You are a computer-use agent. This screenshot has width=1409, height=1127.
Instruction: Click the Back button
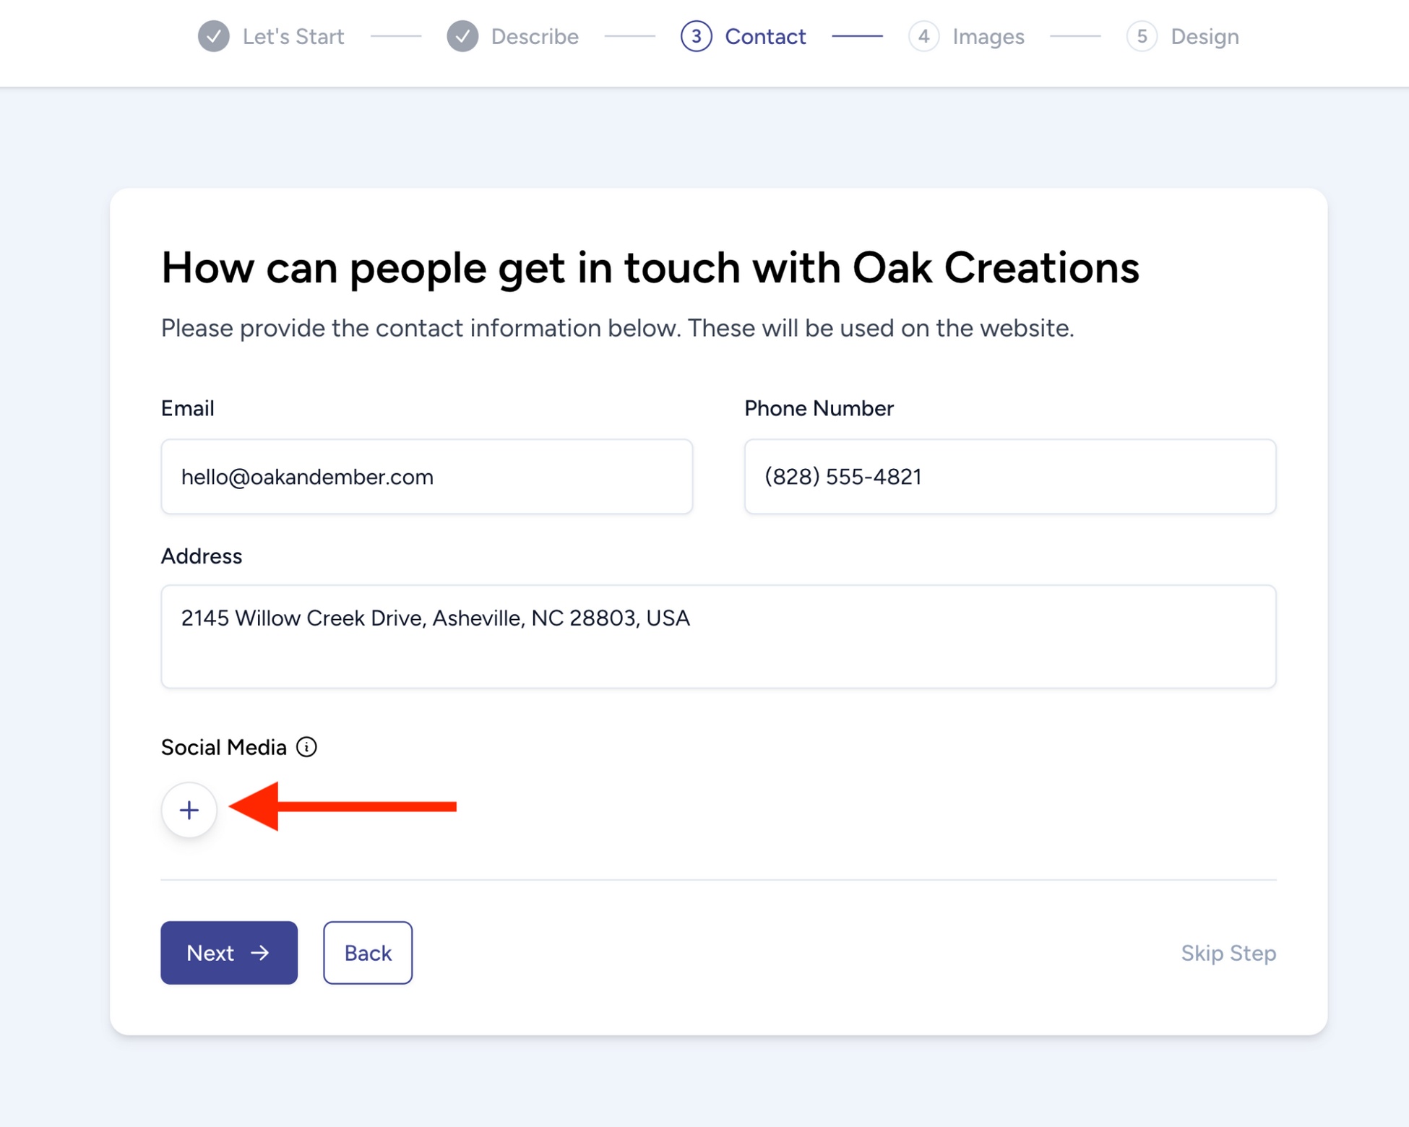point(367,953)
